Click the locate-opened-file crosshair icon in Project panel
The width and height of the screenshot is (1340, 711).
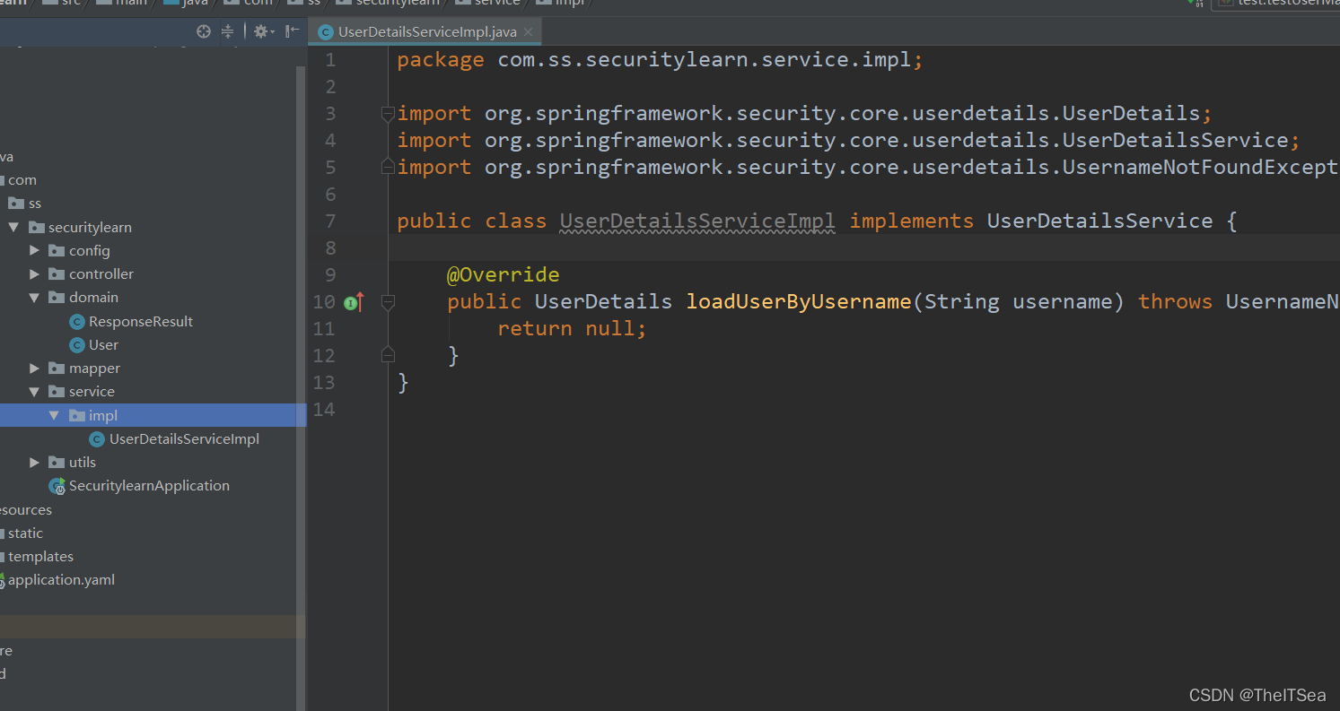(x=204, y=31)
